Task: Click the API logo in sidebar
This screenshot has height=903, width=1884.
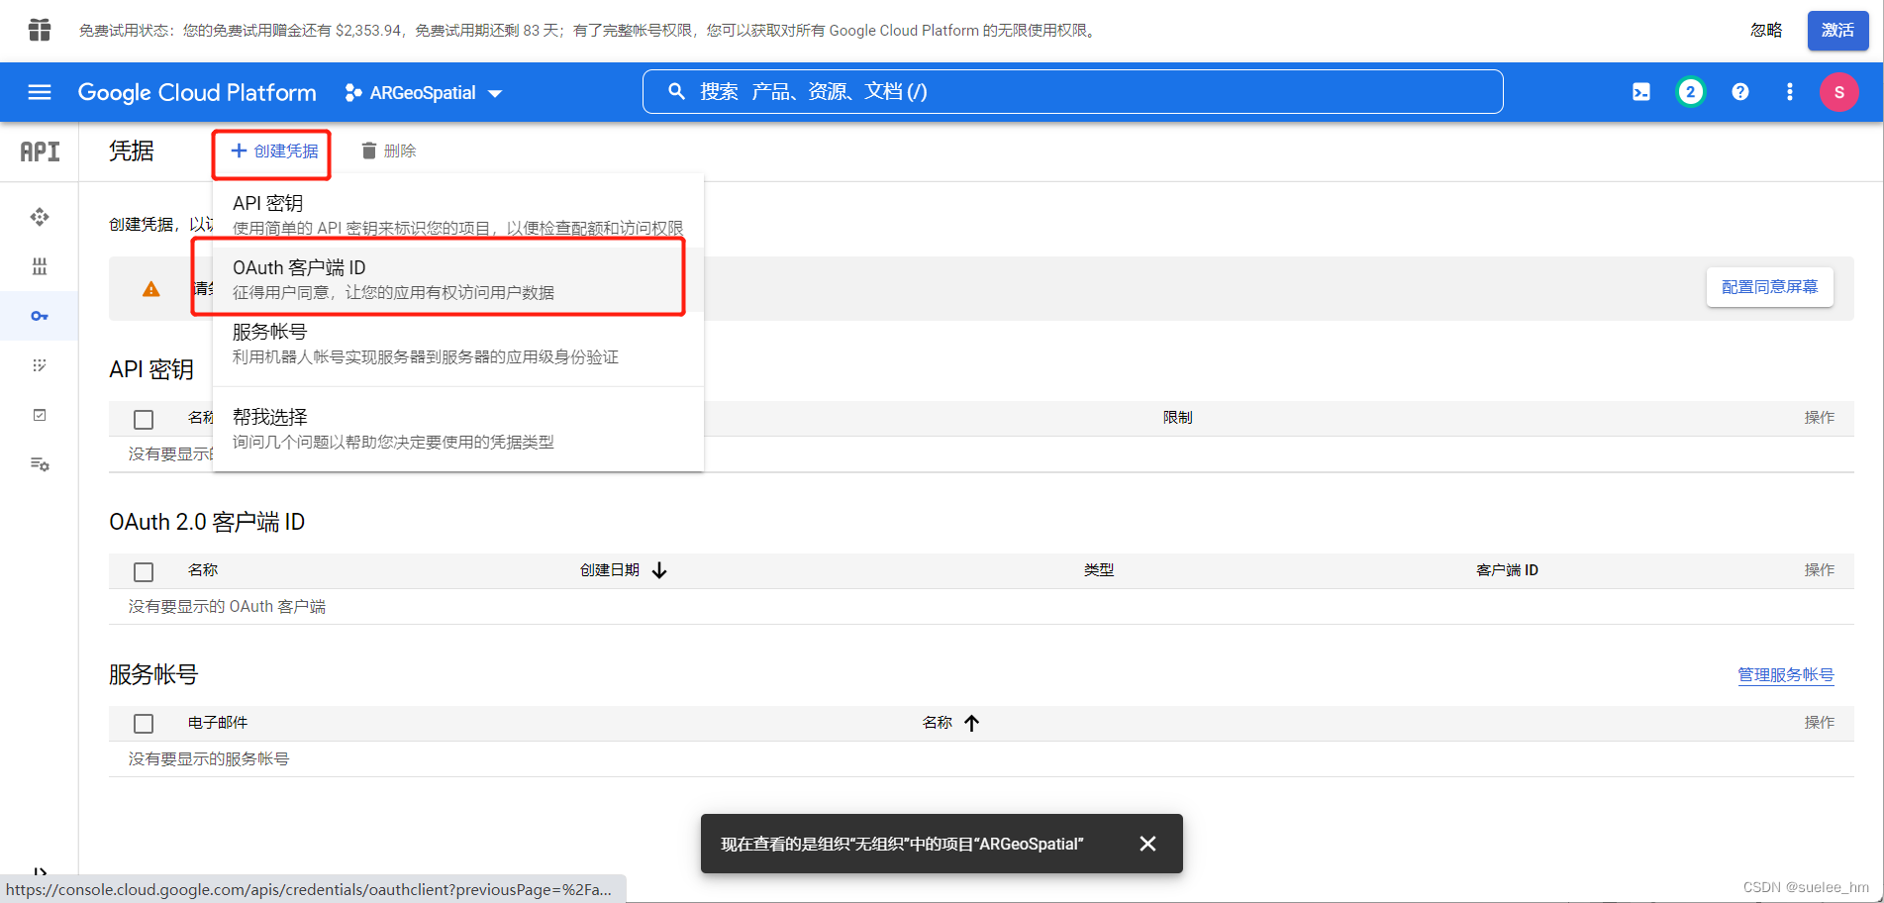Action: click(40, 151)
